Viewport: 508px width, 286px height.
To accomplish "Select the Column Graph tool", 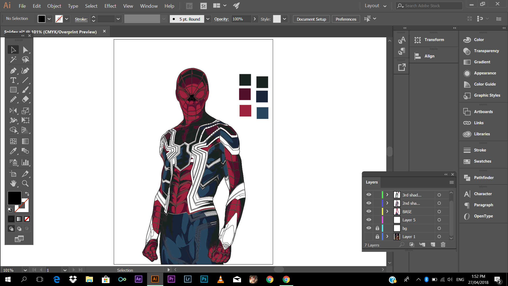I will click(x=25, y=162).
